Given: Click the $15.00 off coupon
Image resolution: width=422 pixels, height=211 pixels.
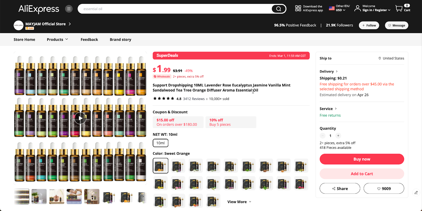Looking at the screenshot, I should pos(178,122).
